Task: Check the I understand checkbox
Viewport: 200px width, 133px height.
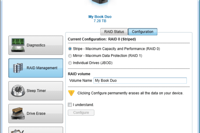Action: (x=70, y=105)
